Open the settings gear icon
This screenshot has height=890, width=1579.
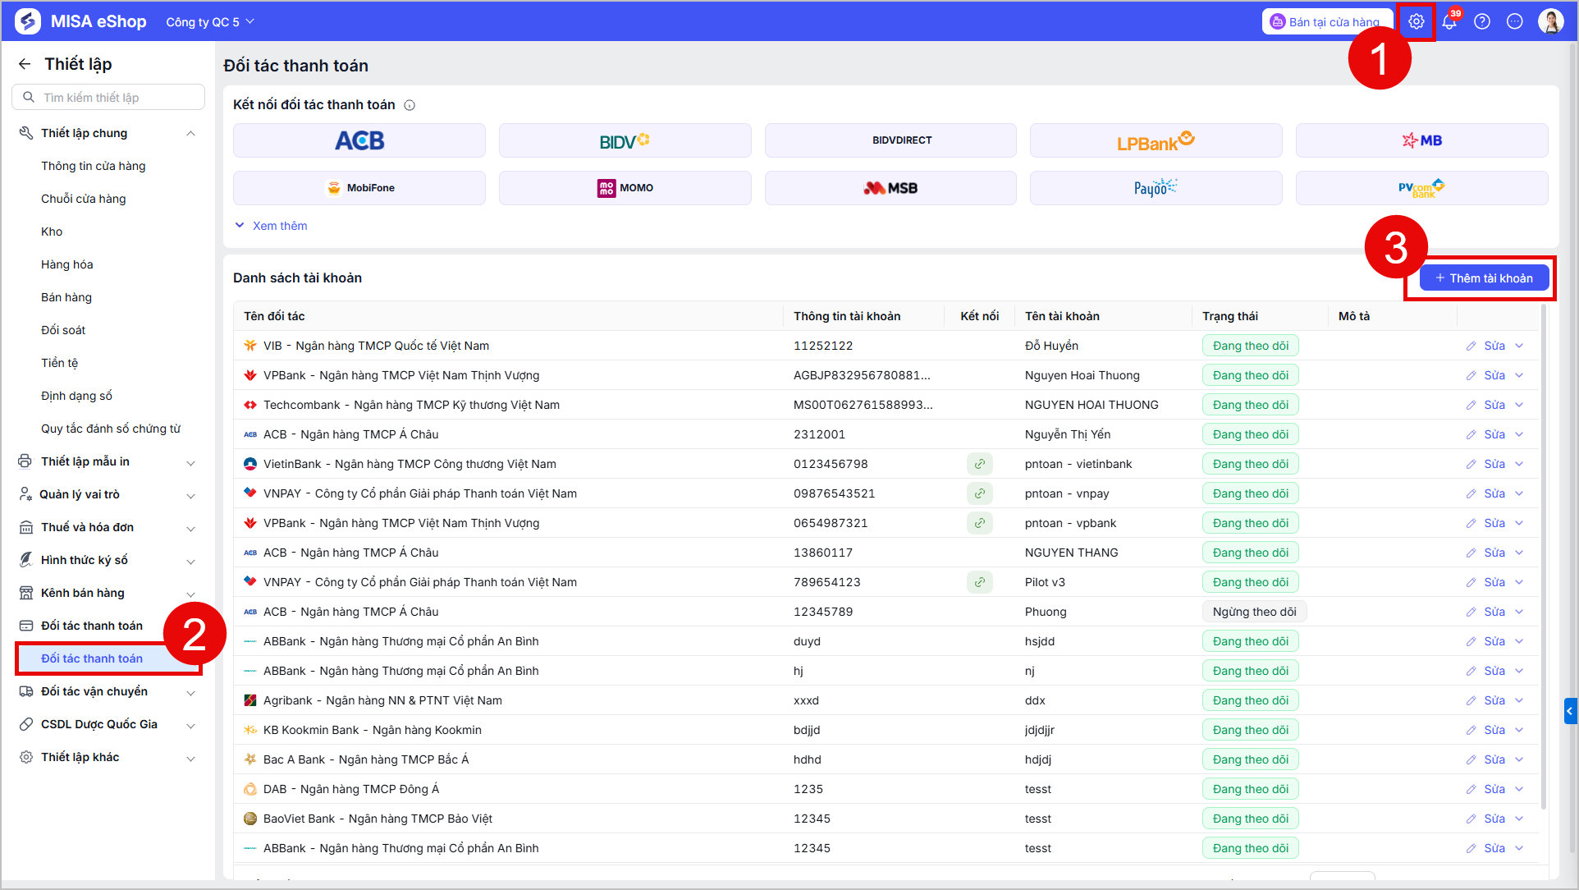point(1417,22)
